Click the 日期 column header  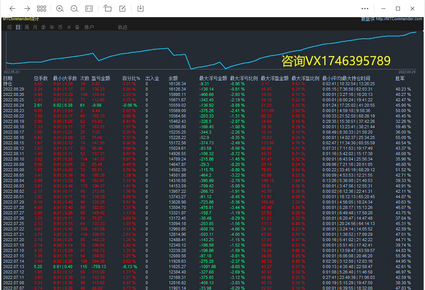8,78
